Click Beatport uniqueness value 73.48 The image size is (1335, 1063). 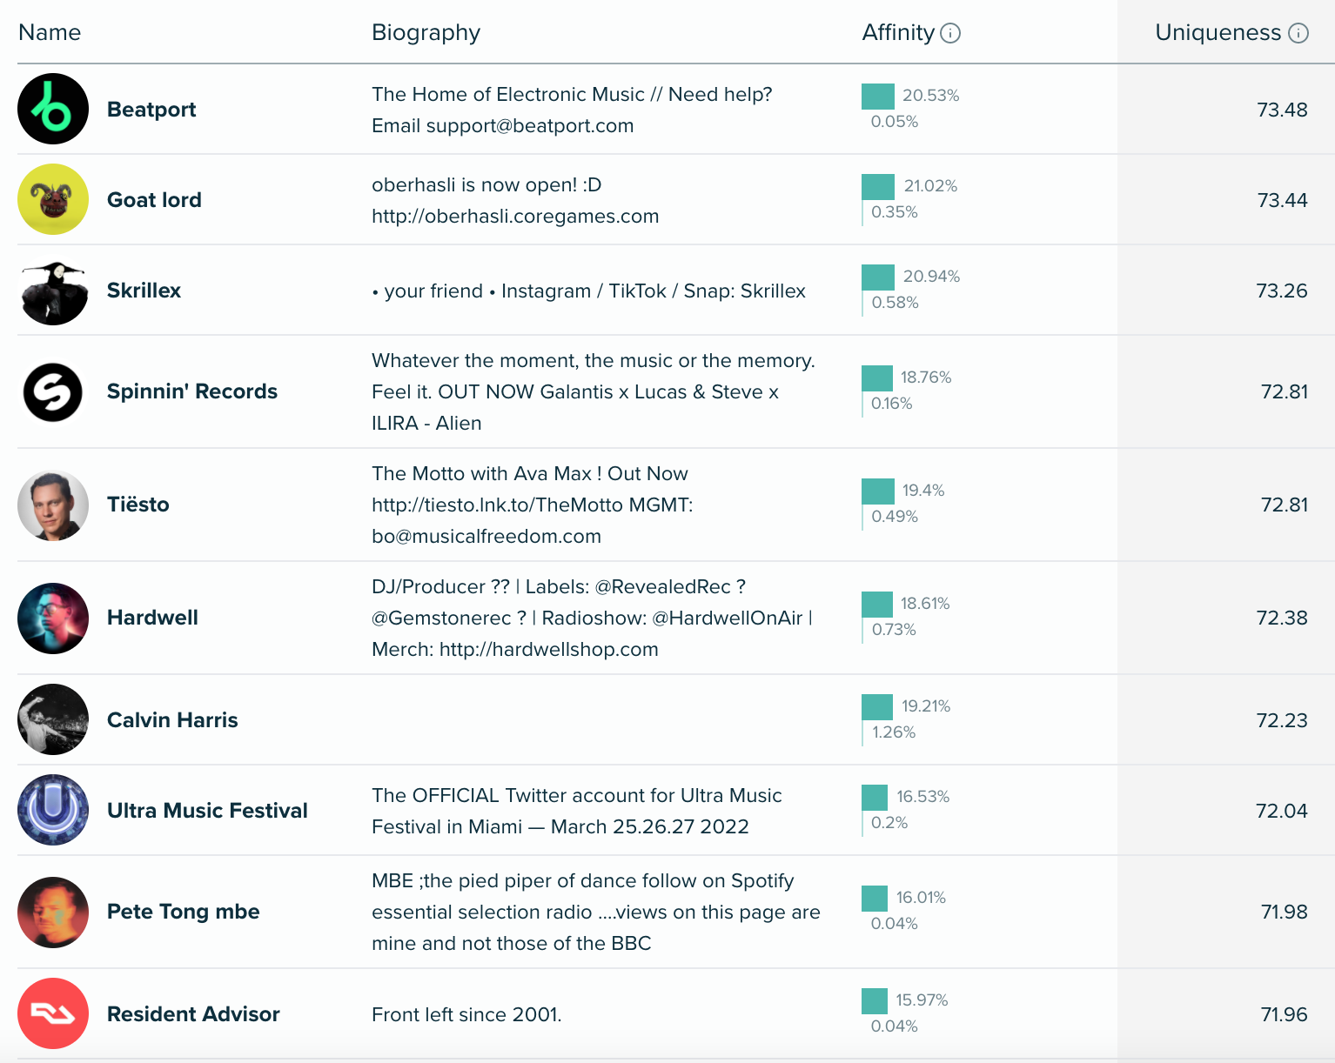tap(1282, 110)
